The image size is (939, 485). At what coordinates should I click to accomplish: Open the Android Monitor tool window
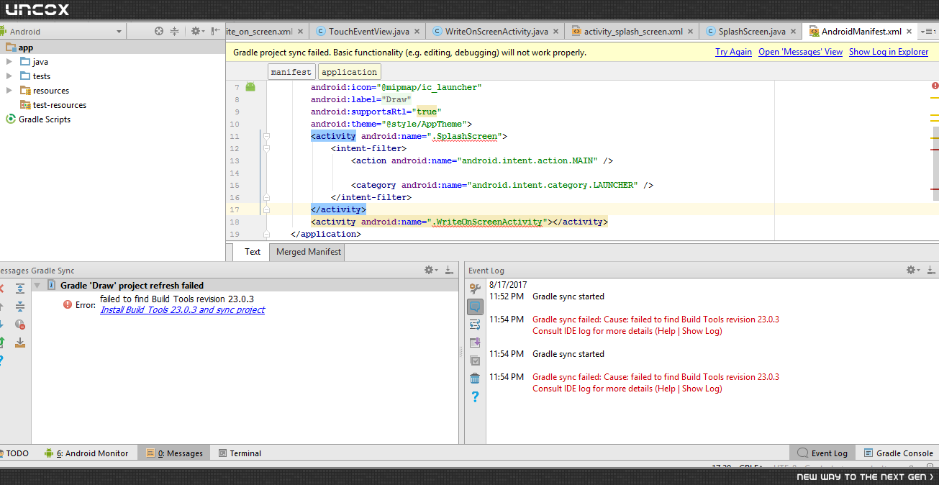[x=86, y=453]
